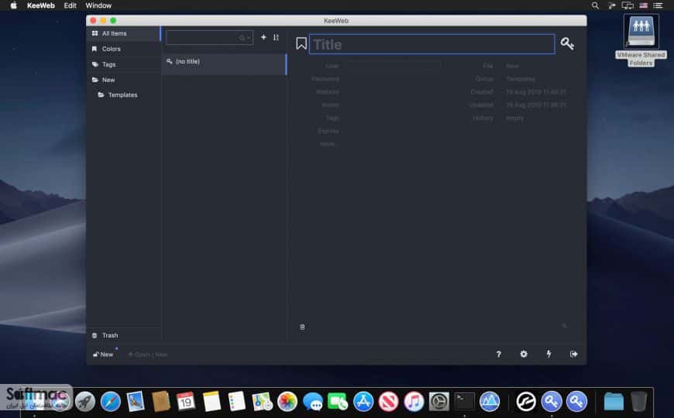Open the KeeWeb application menu
The width and height of the screenshot is (674, 418).
pos(41,5)
